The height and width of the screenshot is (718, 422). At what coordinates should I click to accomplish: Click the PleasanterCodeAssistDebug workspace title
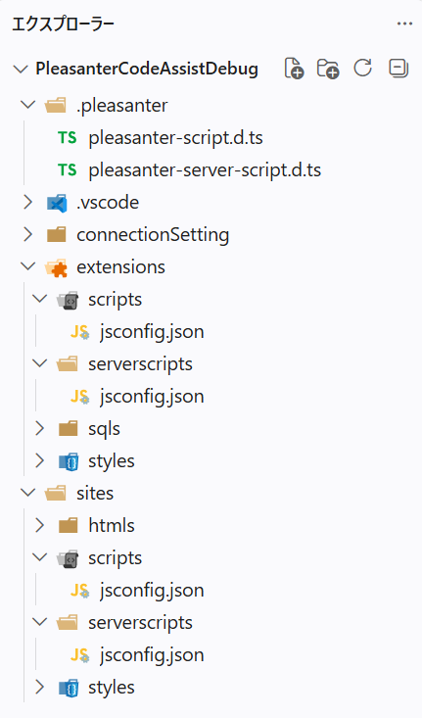pos(147,70)
